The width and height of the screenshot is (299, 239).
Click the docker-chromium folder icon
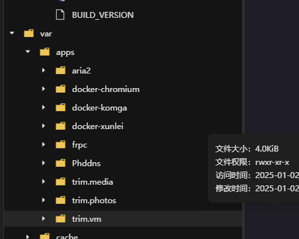tap(61, 89)
